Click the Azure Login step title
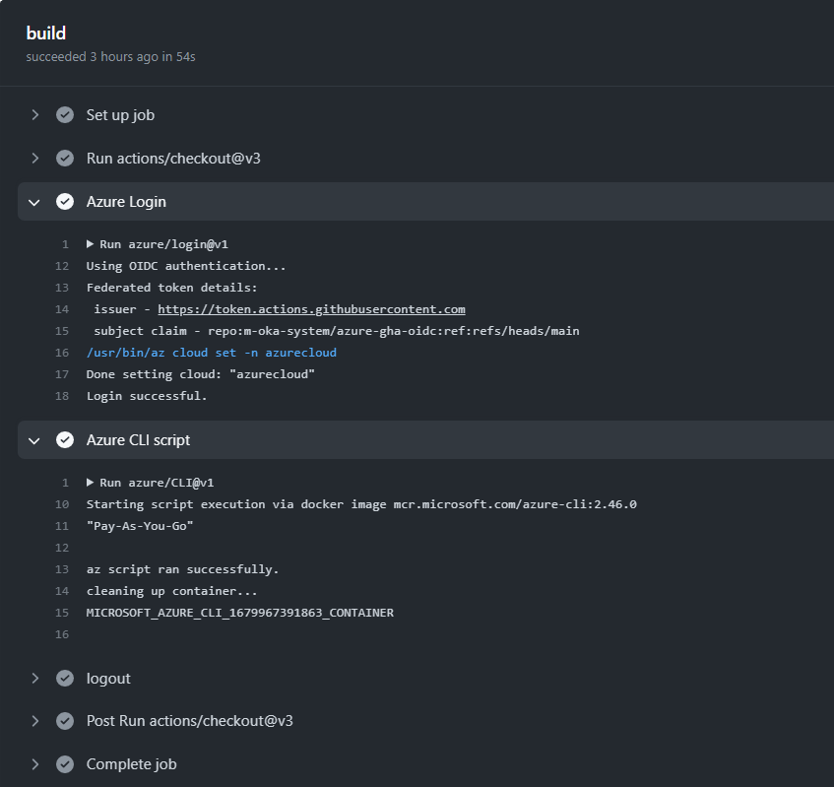 [x=126, y=202]
